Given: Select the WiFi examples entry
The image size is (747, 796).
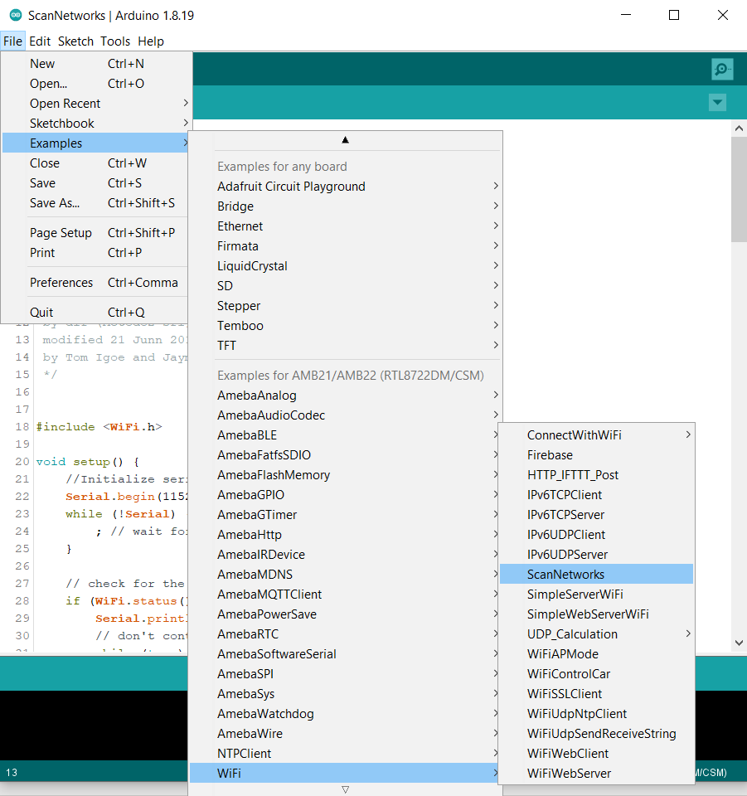Looking at the screenshot, I should [x=345, y=773].
